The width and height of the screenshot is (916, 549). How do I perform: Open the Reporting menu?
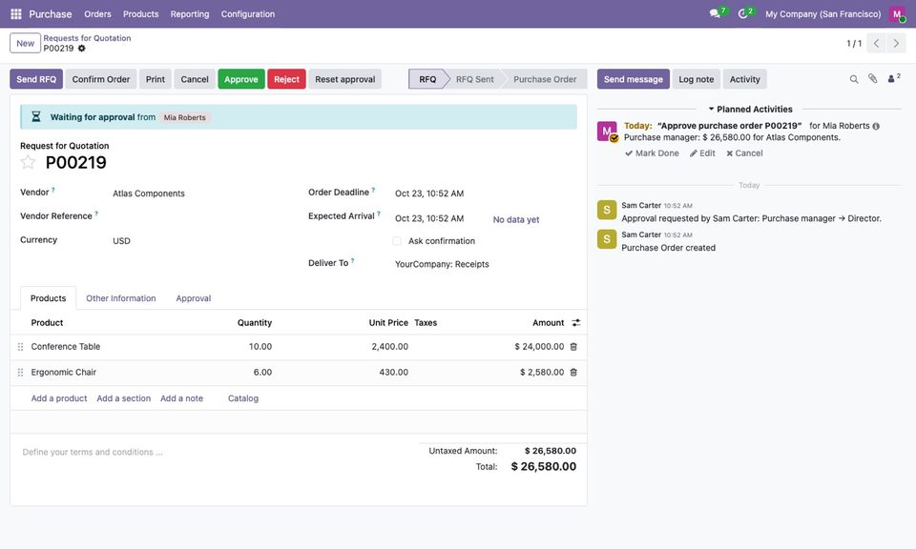tap(190, 14)
